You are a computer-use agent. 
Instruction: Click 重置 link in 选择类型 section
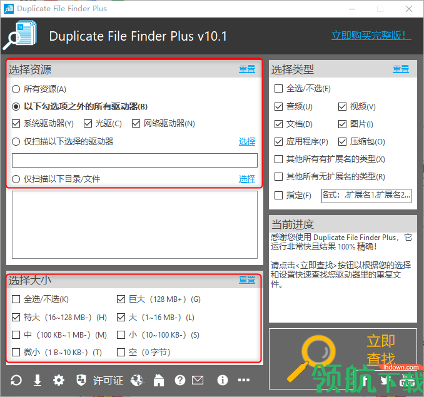(x=401, y=69)
